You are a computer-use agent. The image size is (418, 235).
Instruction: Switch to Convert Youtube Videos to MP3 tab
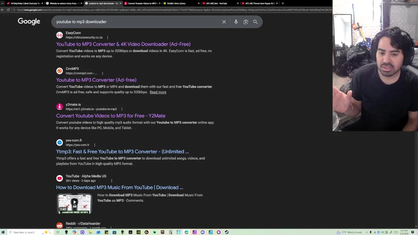142,3
